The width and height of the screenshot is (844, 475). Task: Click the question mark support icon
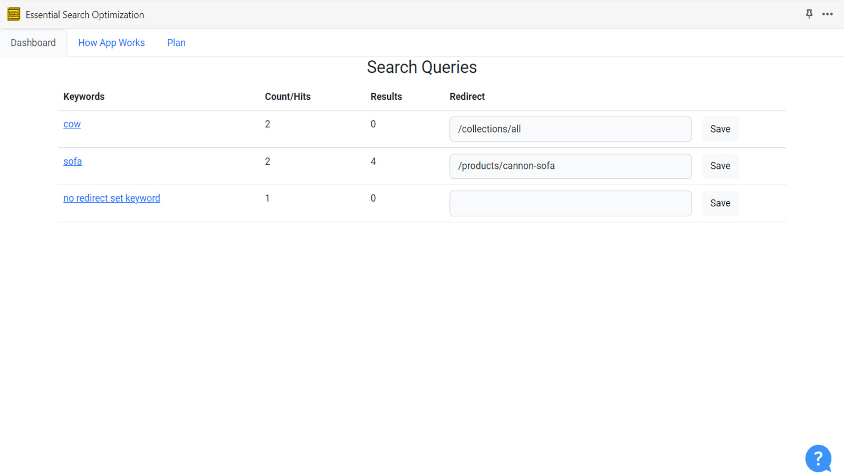tap(818, 459)
